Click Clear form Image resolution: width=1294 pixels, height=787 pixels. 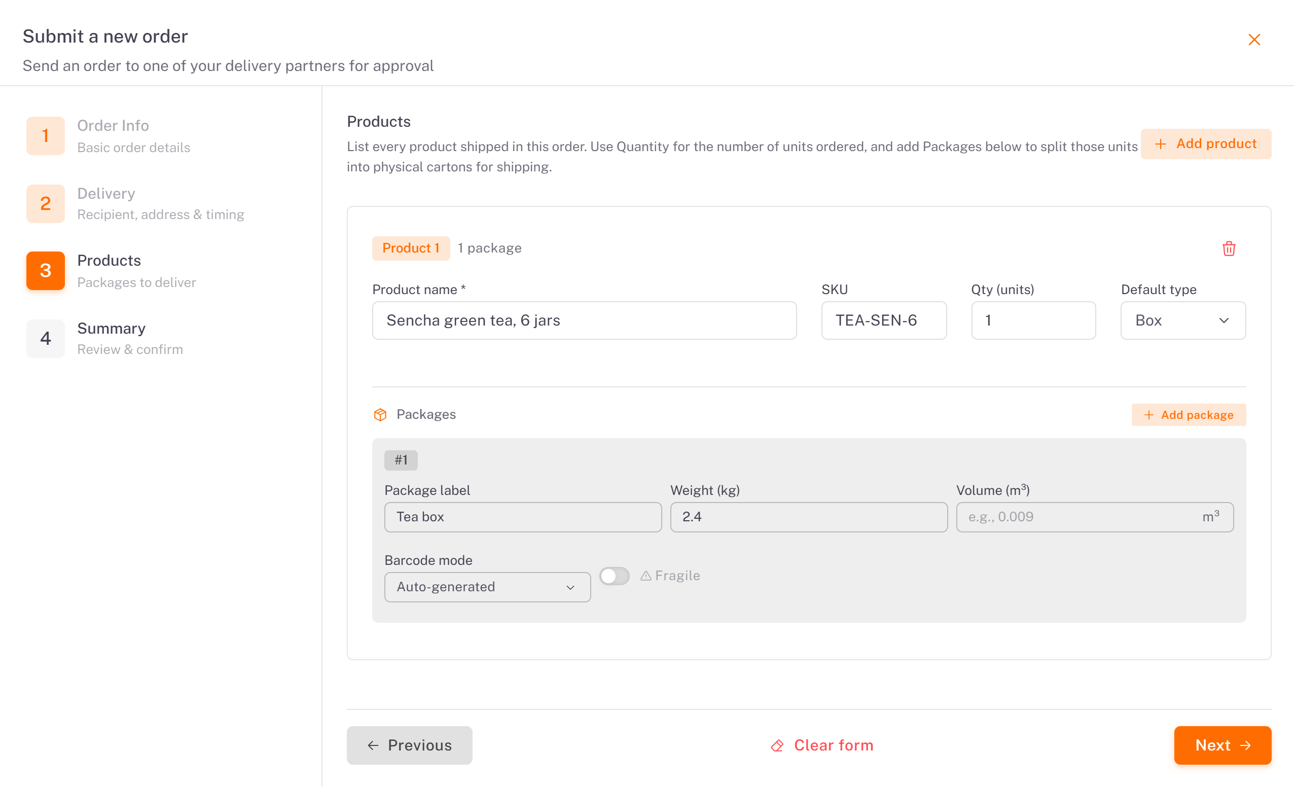pos(822,745)
